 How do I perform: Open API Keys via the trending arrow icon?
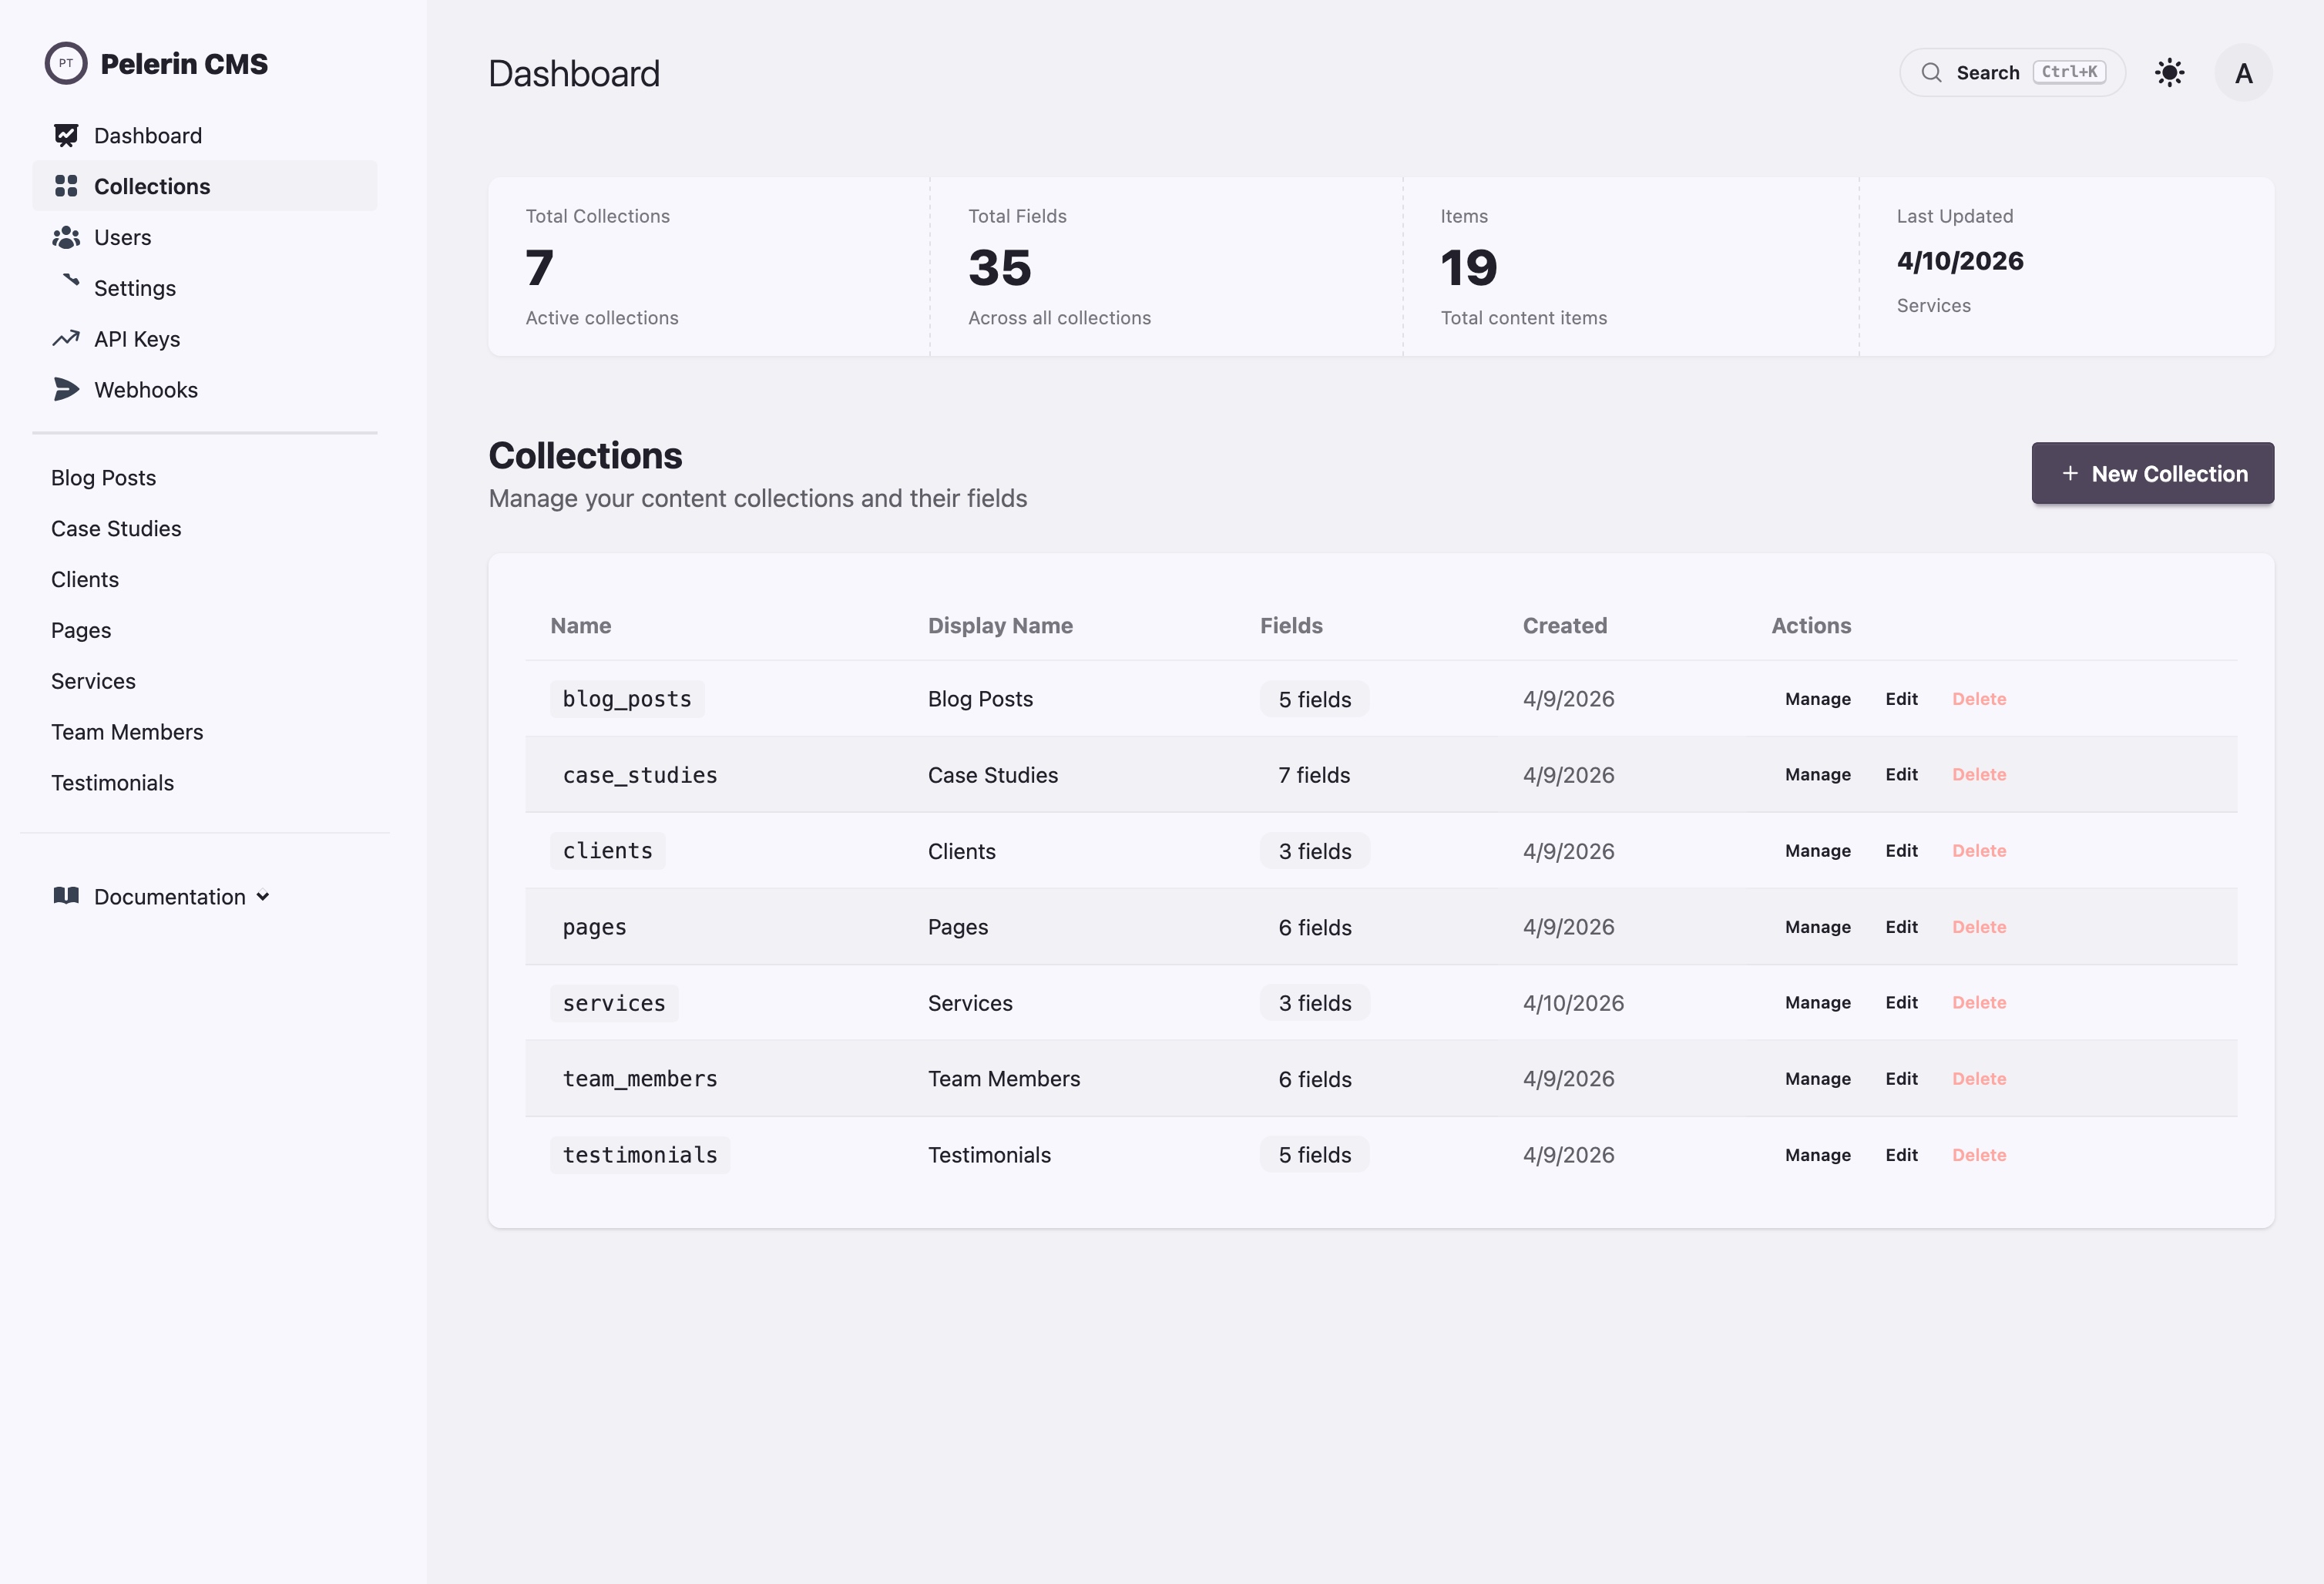point(65,339)
